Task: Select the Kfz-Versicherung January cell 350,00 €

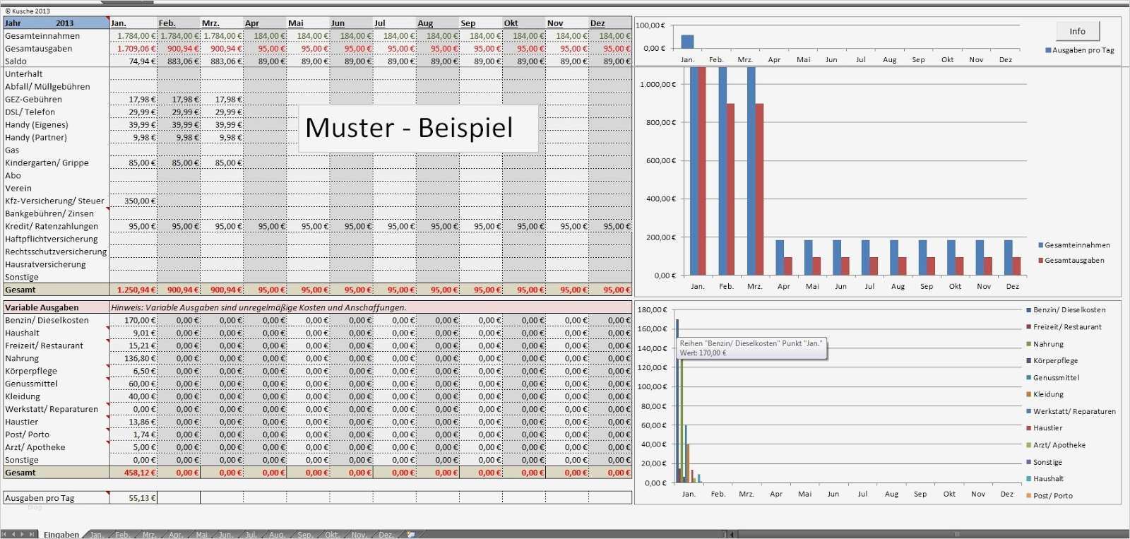Action: coord(133,201)
